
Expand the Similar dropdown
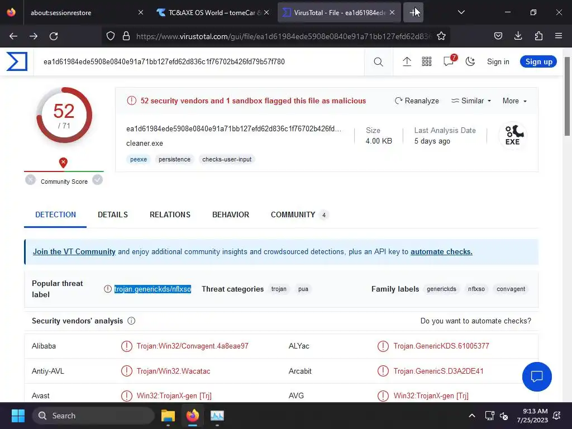471,101
